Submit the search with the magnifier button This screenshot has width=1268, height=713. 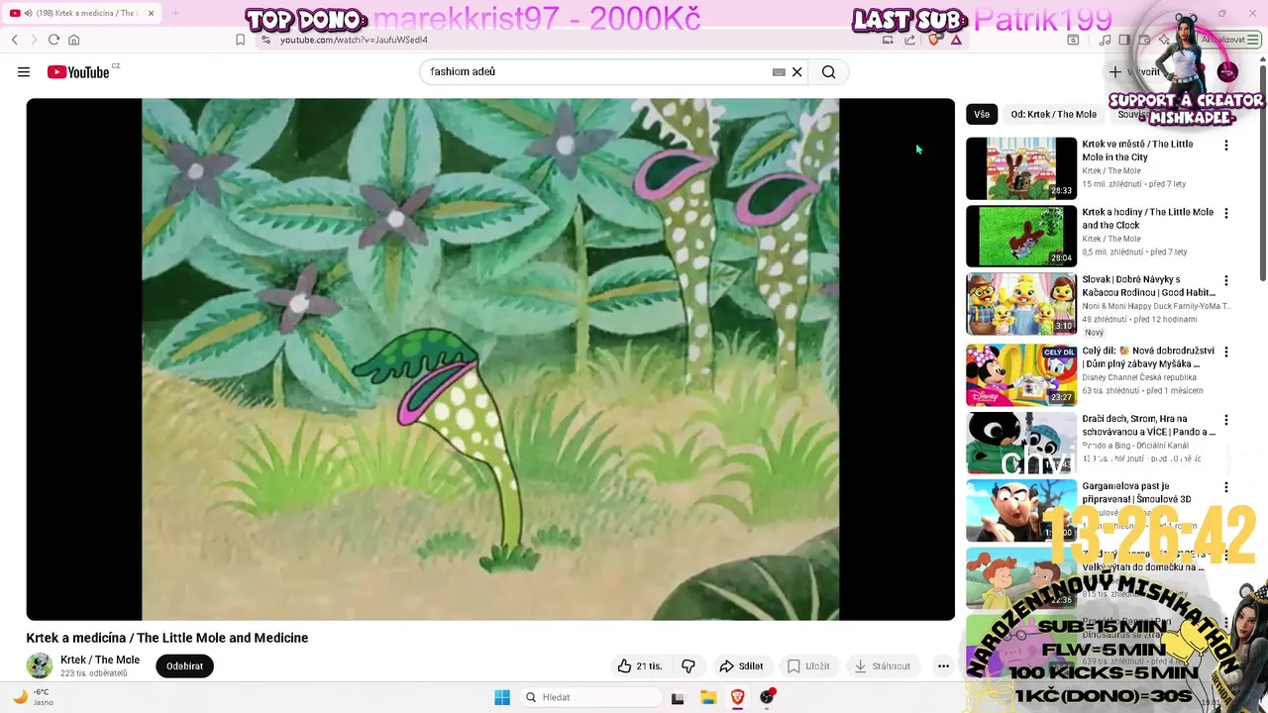click(x=829, y=72)
